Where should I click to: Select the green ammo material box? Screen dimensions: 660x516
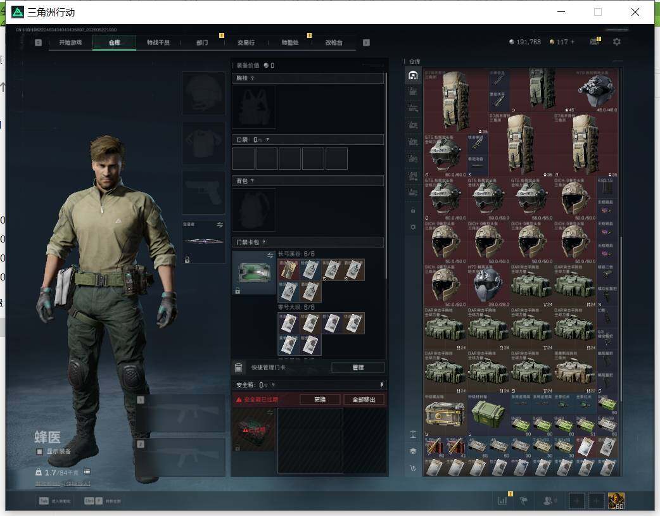pyautogui.click(x=488, y=415)
